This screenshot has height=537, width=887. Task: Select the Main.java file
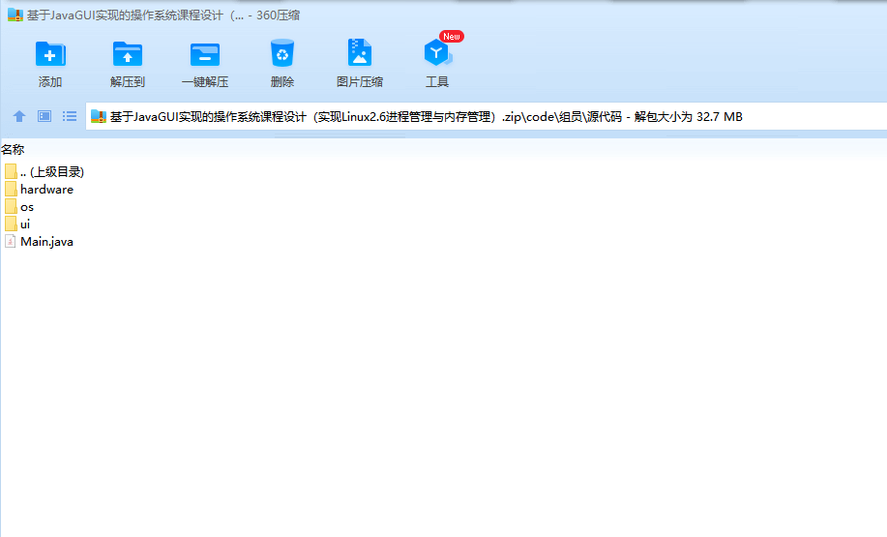39,242
